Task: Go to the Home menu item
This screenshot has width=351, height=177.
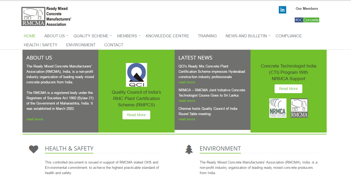Action: pos(30,36)
